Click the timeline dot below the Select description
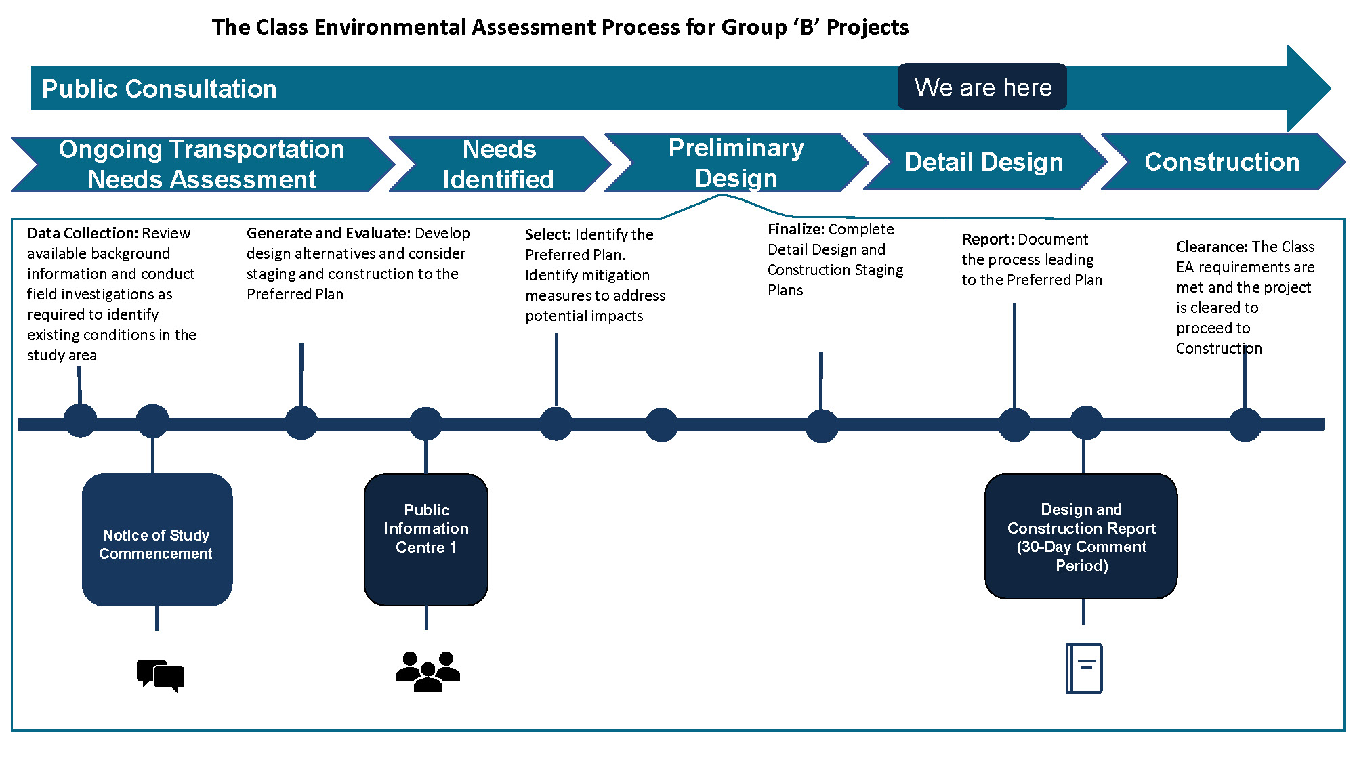 [556, 422]
